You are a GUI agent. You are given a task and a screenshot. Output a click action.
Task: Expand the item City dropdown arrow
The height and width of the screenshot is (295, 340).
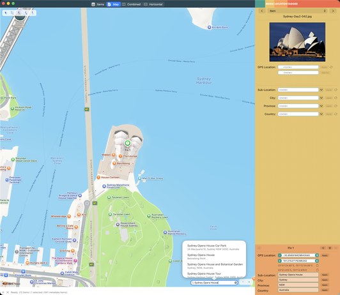coord(321,98)
